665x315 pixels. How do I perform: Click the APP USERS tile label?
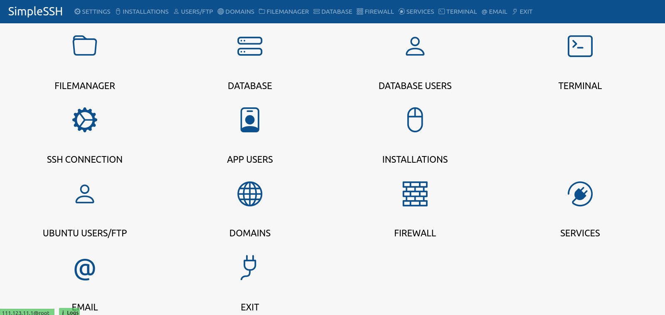click(x=250, y=159)
